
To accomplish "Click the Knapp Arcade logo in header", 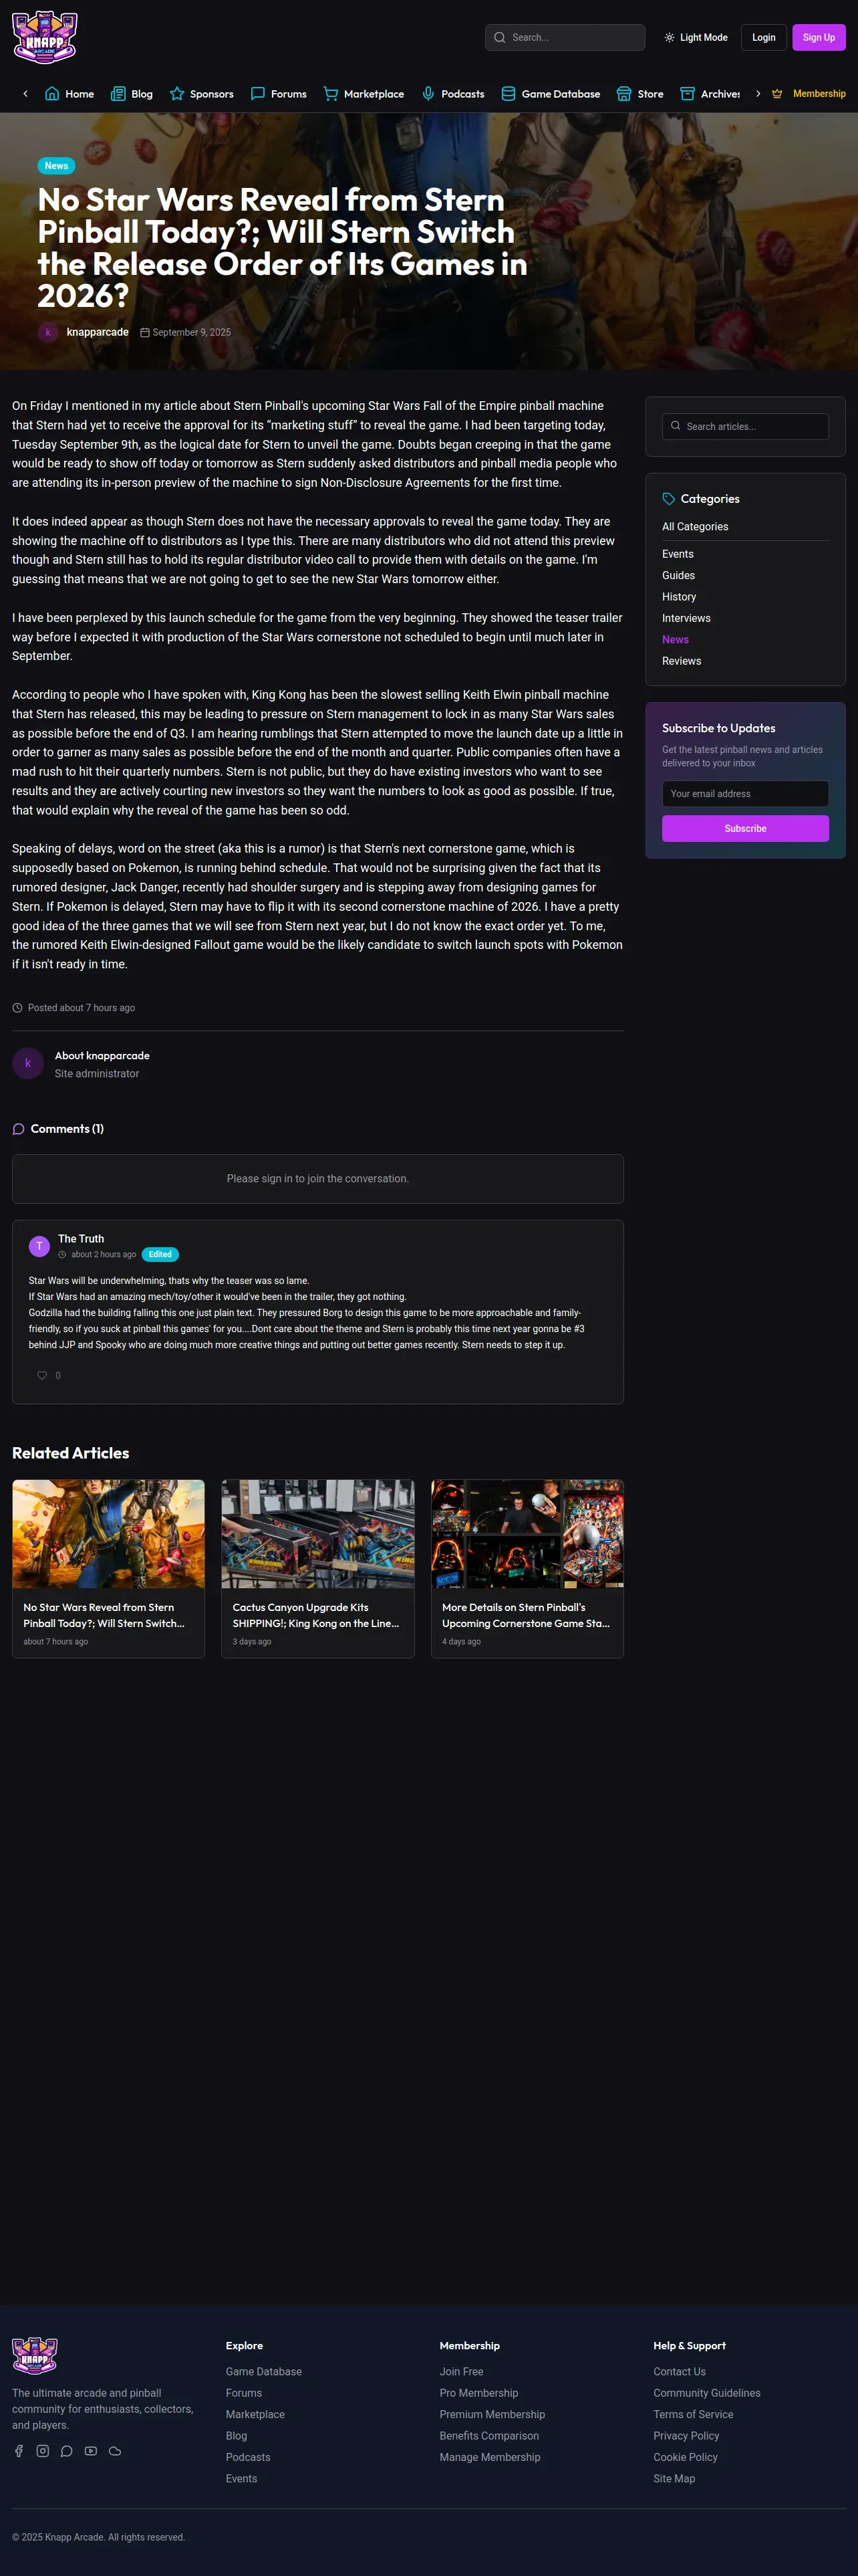I will pos(45,37).
